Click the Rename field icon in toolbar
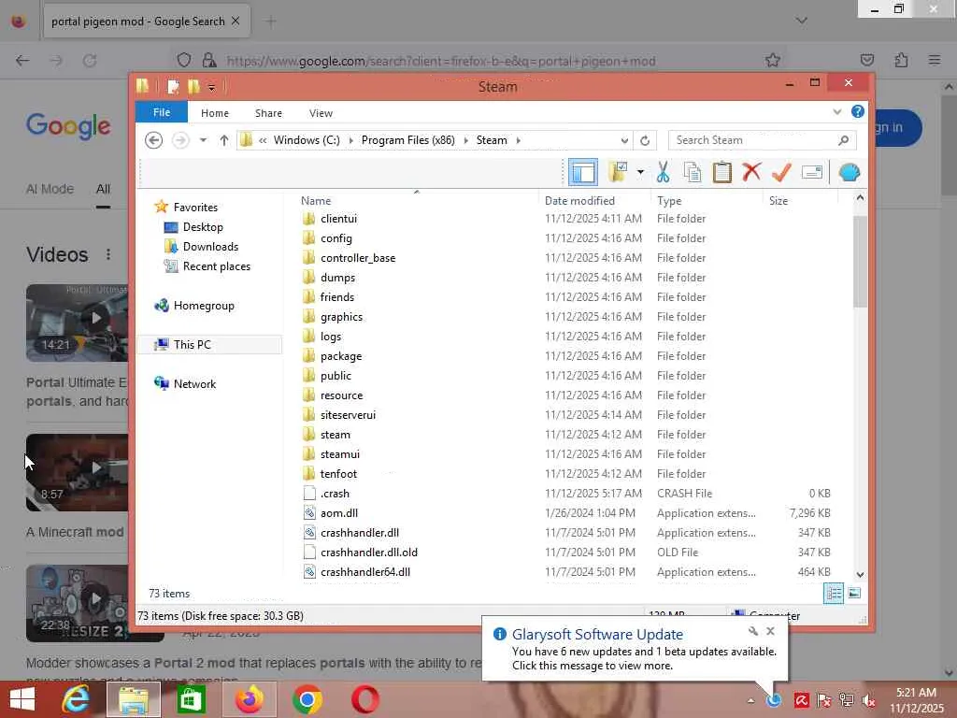Viewport: 957px width, 718px height. 812,172
